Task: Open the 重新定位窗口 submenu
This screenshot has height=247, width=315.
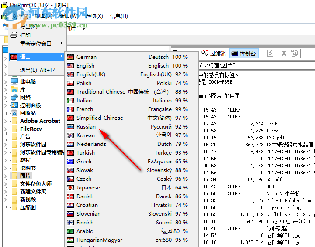Action: pyautogui.click(x=37, y=44)
